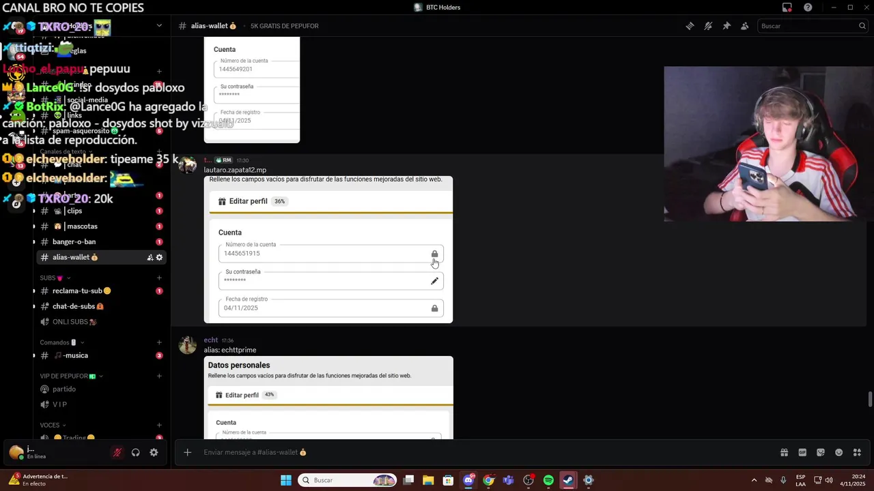This screenshot has width=874, height=491.
Task: Open the clock showing 20:24
Action: [x=853, y=480]
